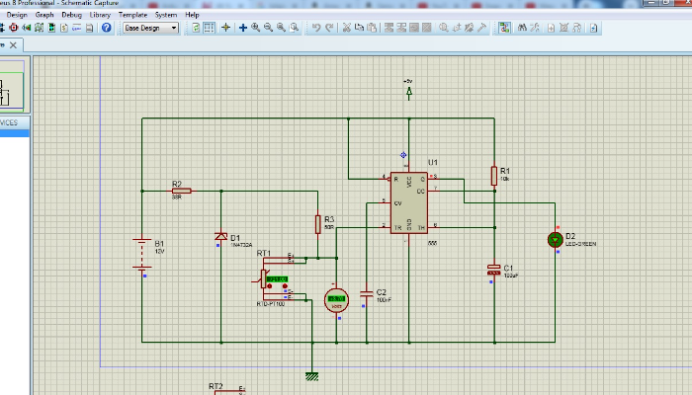Click the Block Copy icon
Viewport: 692px width, 395px height.
tap(389, 28)
